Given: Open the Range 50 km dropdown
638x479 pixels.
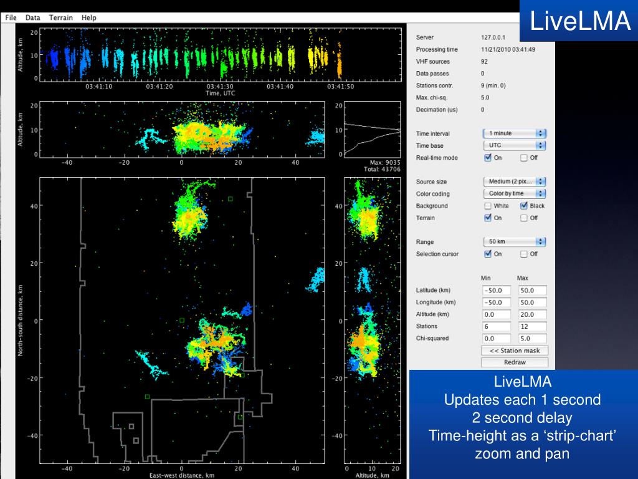Looking at the screenshot, I should click(x=514, y=241).
